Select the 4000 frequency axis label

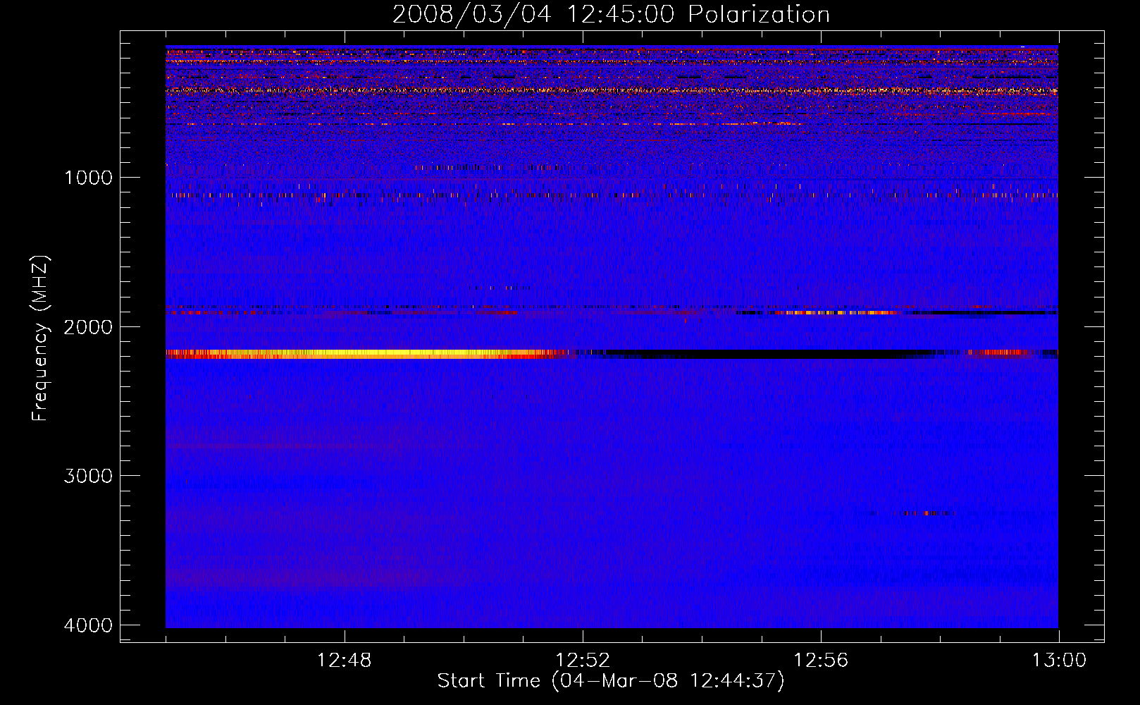pos(88,625)
